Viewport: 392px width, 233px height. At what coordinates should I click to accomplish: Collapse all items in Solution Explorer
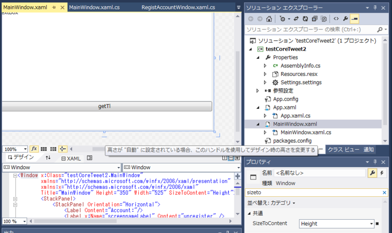315,19
